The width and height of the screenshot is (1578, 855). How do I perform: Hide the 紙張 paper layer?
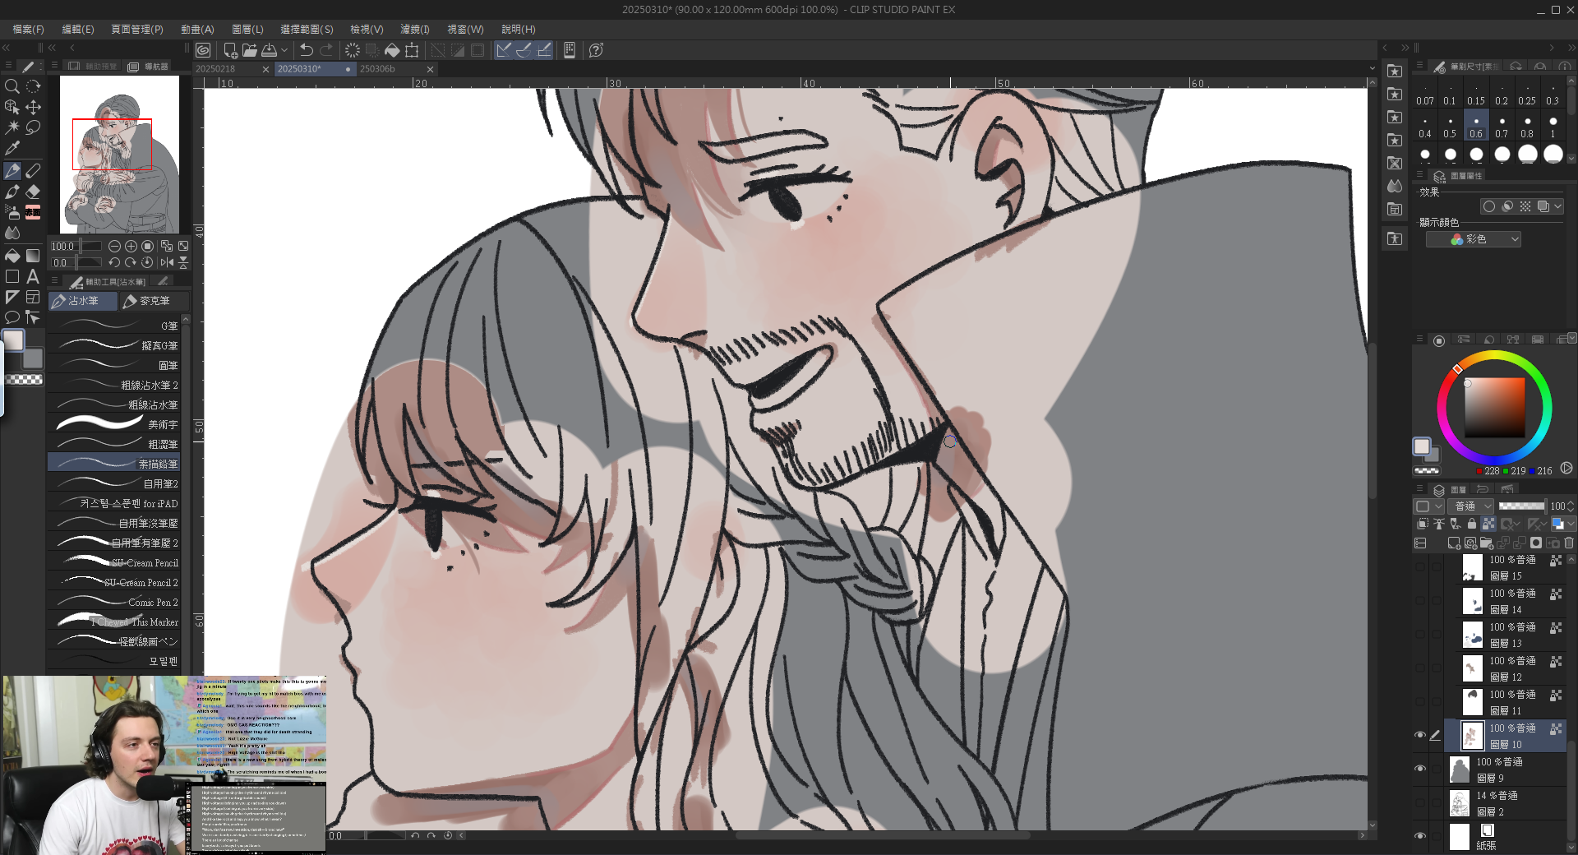click(x=1419, y=836)
